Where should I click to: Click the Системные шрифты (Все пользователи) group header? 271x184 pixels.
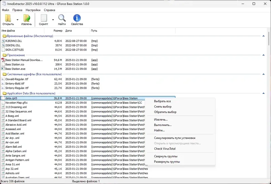coord(35,74)
